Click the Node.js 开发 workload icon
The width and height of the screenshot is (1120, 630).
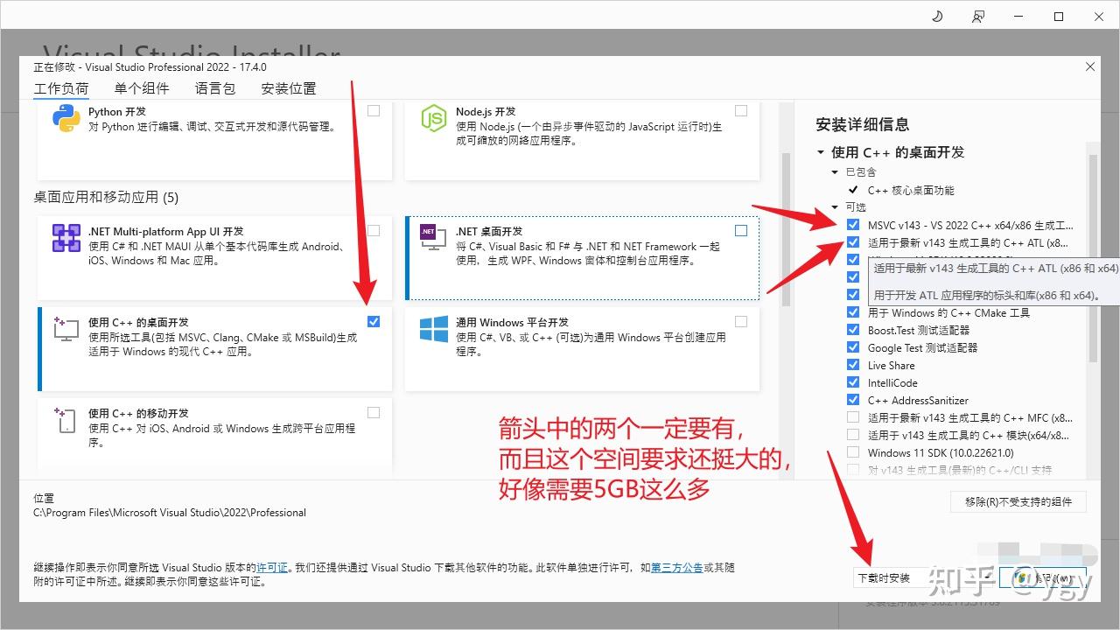tap(434, 118)
